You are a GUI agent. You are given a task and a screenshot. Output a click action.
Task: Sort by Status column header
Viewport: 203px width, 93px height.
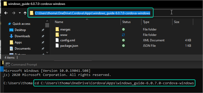point(126,22)
